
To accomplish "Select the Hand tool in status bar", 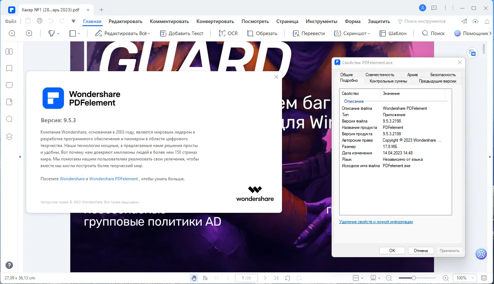I will point(194,278).
